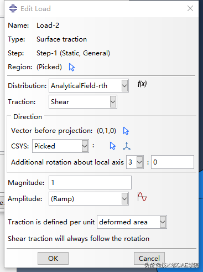Open the amplitude curve creator icon

142,197
